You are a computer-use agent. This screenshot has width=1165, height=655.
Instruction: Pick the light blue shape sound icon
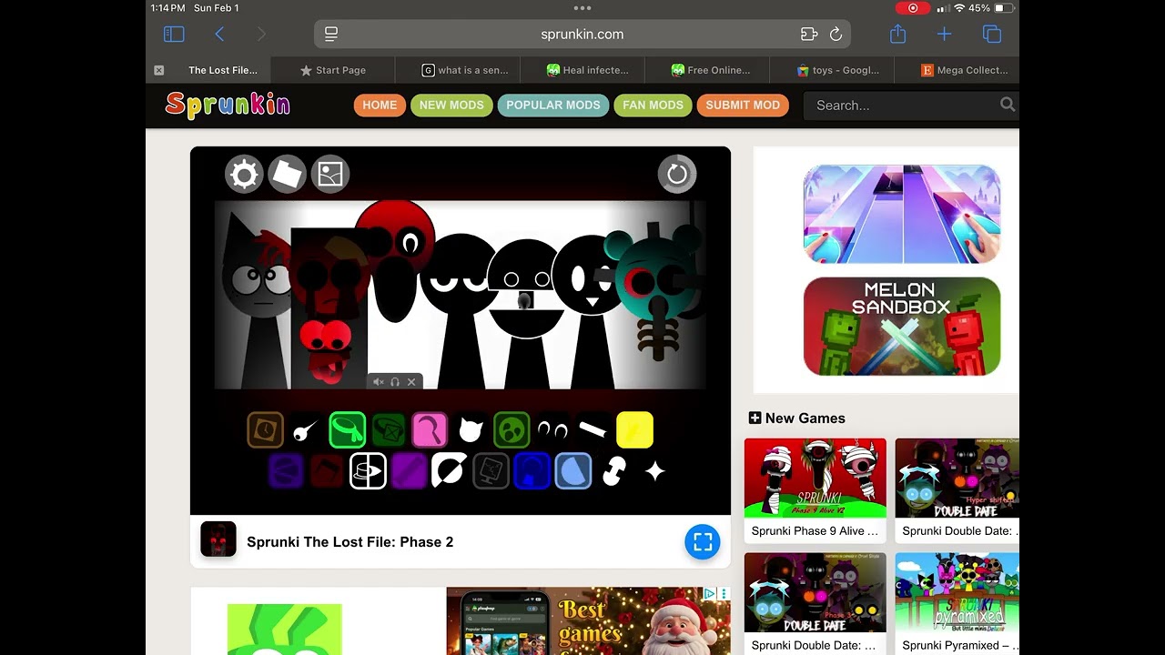click(573, 470)
